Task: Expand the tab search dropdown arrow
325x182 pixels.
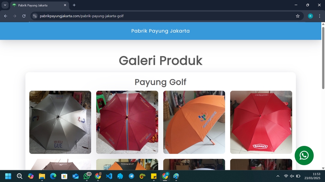Action: (5, 5)
